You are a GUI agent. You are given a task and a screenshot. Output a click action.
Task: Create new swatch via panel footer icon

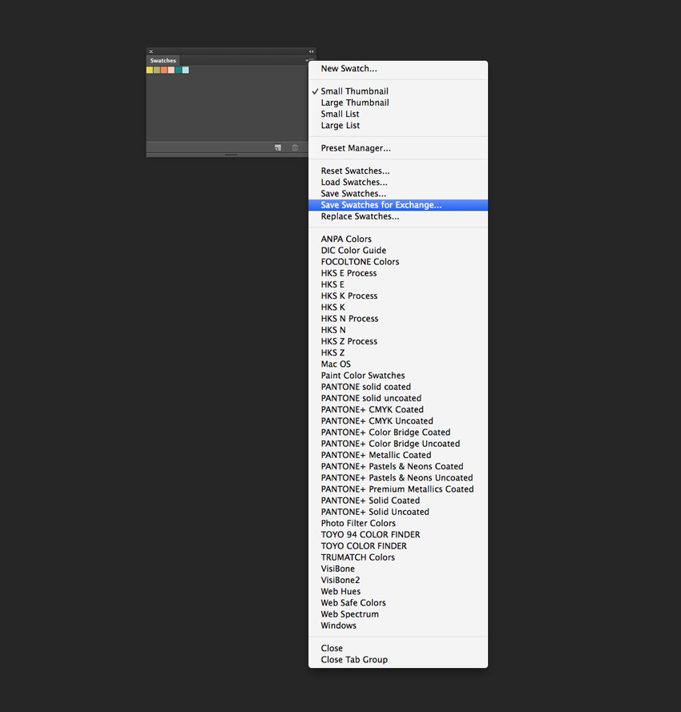point(277,147)
